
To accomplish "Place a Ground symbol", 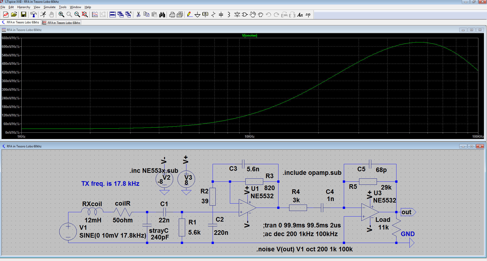I will click(197, 14).
